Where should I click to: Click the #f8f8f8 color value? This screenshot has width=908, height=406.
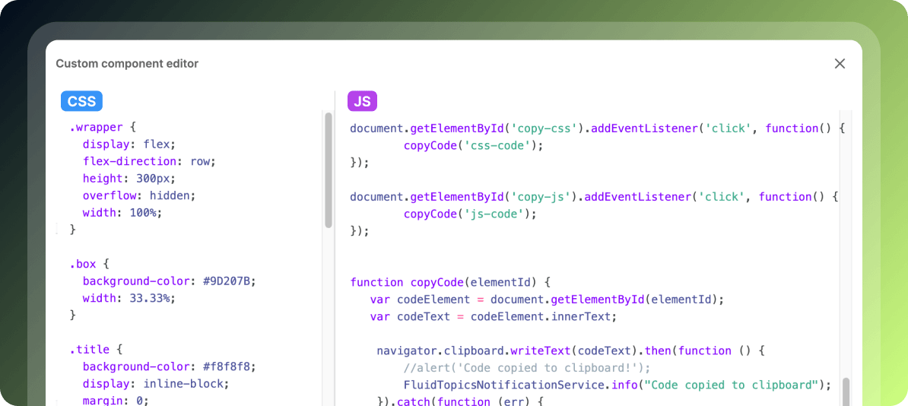click(229, 366)
